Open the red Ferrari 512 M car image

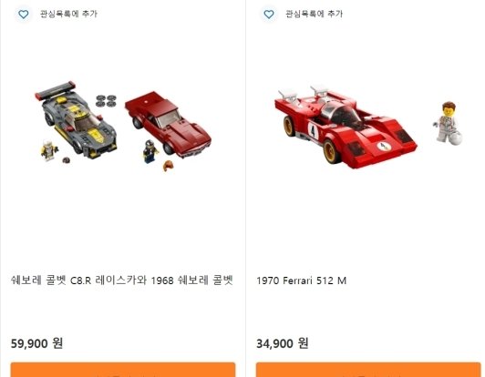(346, 127)
